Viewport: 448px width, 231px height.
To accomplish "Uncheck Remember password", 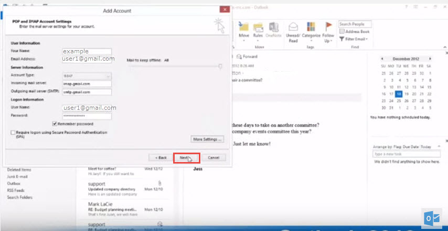I will pos(55,124).
